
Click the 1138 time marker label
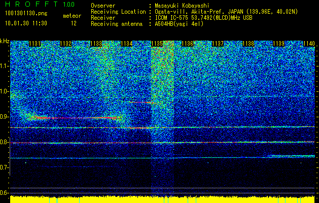click(248, 44)
